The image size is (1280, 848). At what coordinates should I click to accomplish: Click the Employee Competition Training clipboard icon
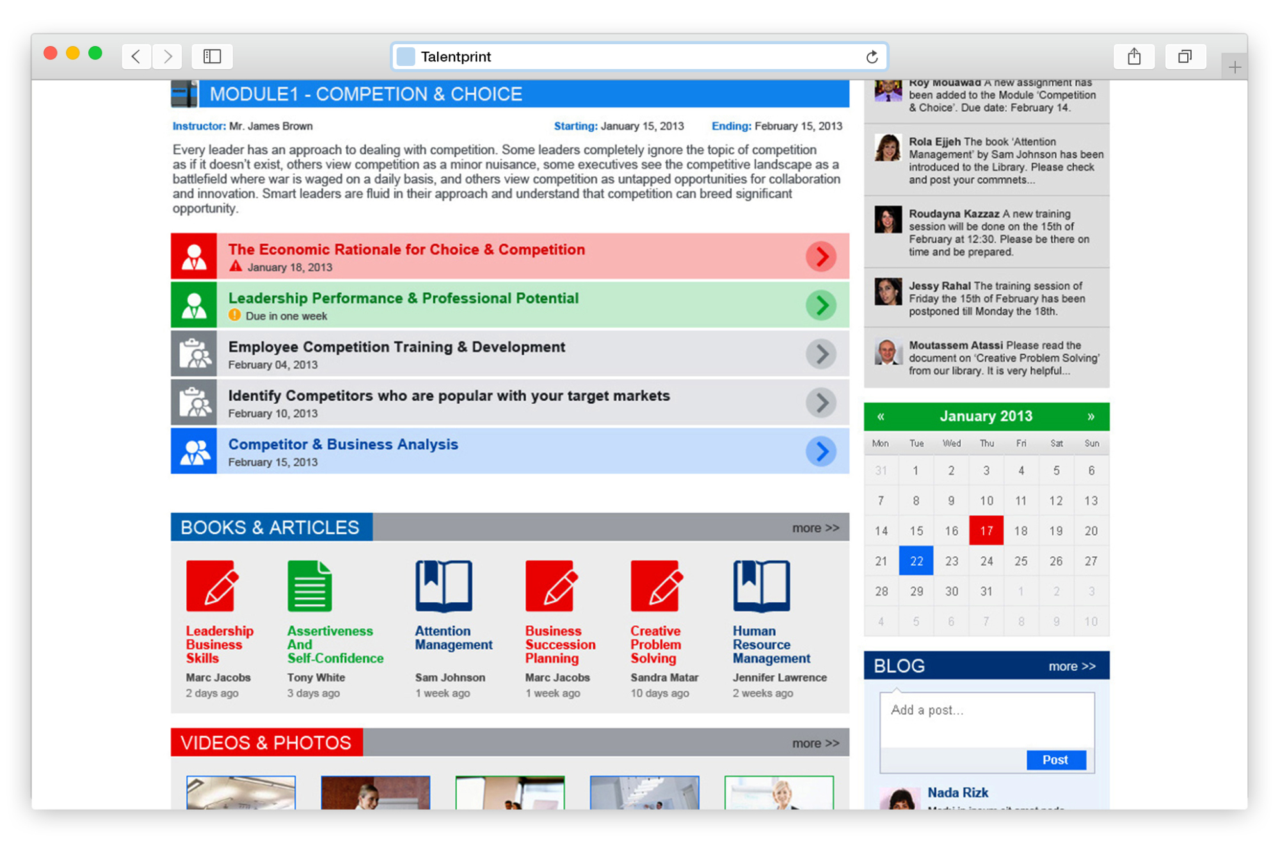pyautogui.click(x=194, y=354)
